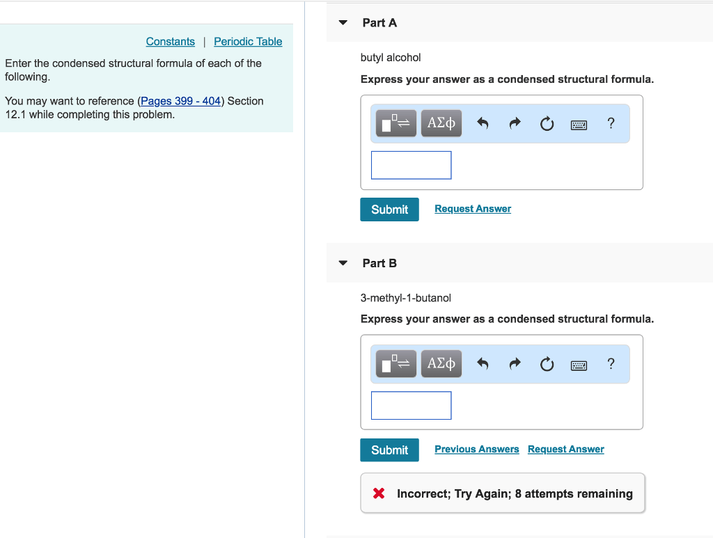The height and width of the screenshot is (538, 713).
Task: Submit the butyl alcohol answer
Action: point(389,209)
